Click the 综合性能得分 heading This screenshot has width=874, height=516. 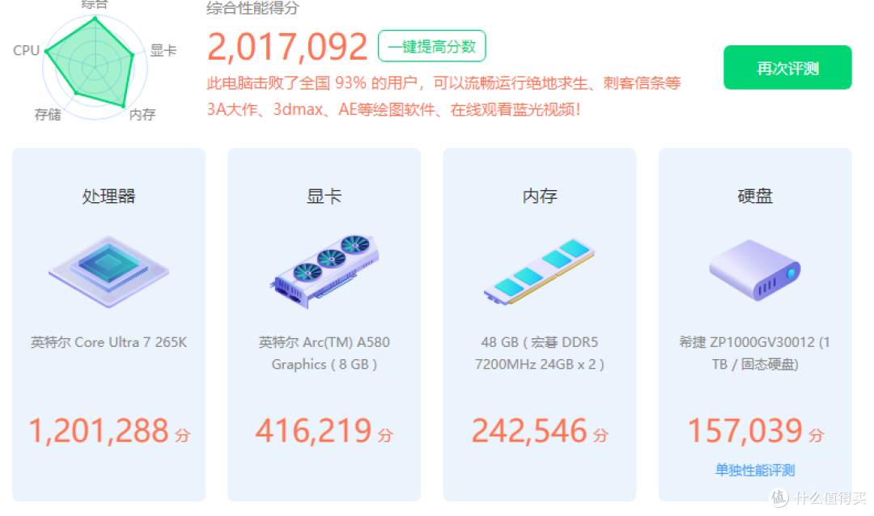click(x=252, y=8)
